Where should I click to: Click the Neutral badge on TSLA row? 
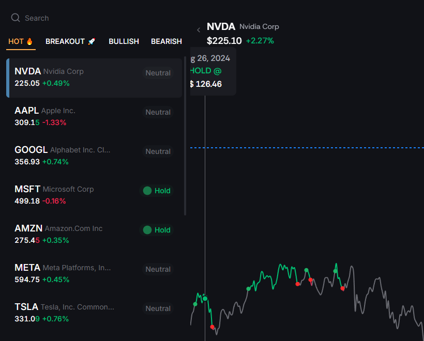pos(158,308)
